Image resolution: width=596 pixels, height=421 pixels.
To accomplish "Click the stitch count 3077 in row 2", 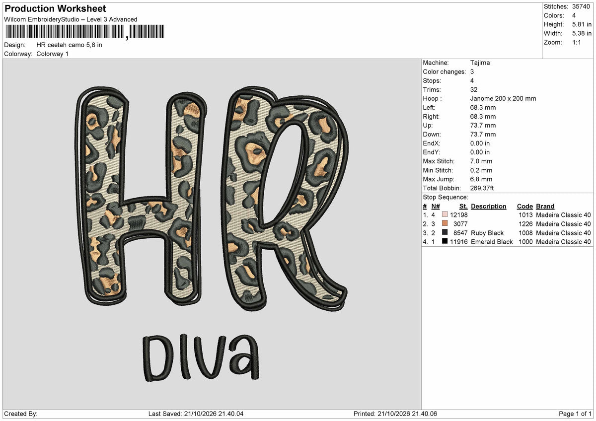I will tap(460, 224).
